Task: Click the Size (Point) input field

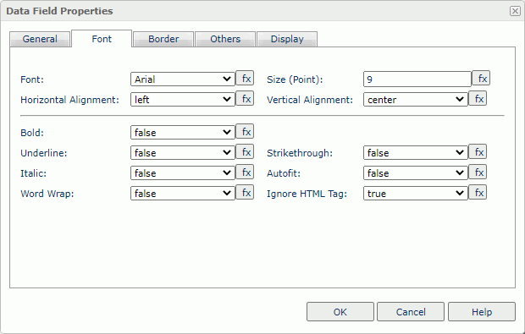Action: pos(417,79)
